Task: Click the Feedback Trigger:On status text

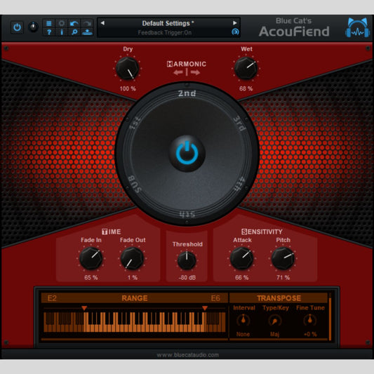Action: 165,32
